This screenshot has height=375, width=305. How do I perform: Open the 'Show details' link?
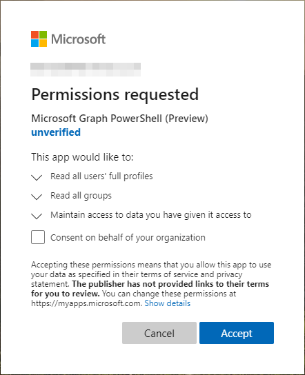click(168, 303)
